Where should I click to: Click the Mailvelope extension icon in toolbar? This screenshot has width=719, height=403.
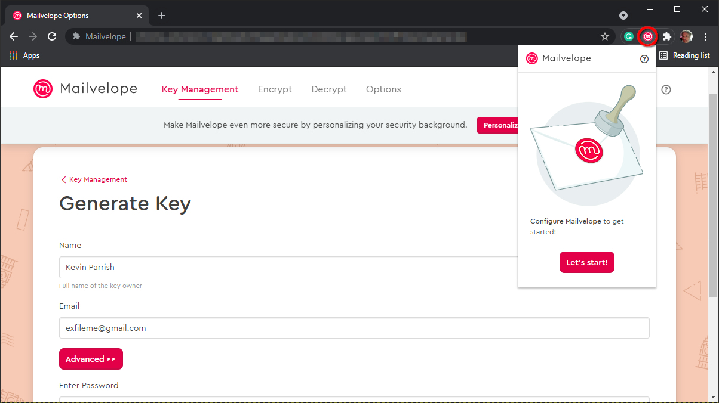(x=647, y=36)
